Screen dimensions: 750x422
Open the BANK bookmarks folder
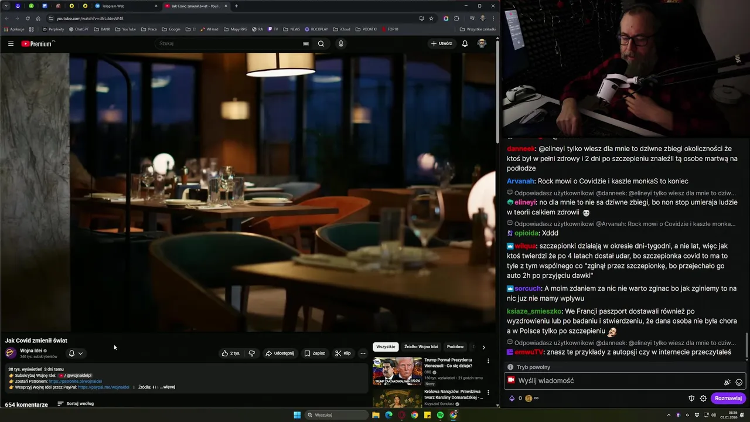[x=102, y=29]
